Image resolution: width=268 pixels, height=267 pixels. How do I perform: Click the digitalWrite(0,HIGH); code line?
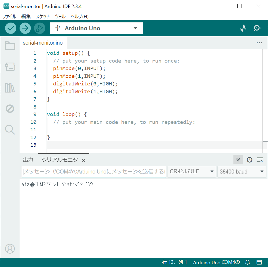point(85,84)
